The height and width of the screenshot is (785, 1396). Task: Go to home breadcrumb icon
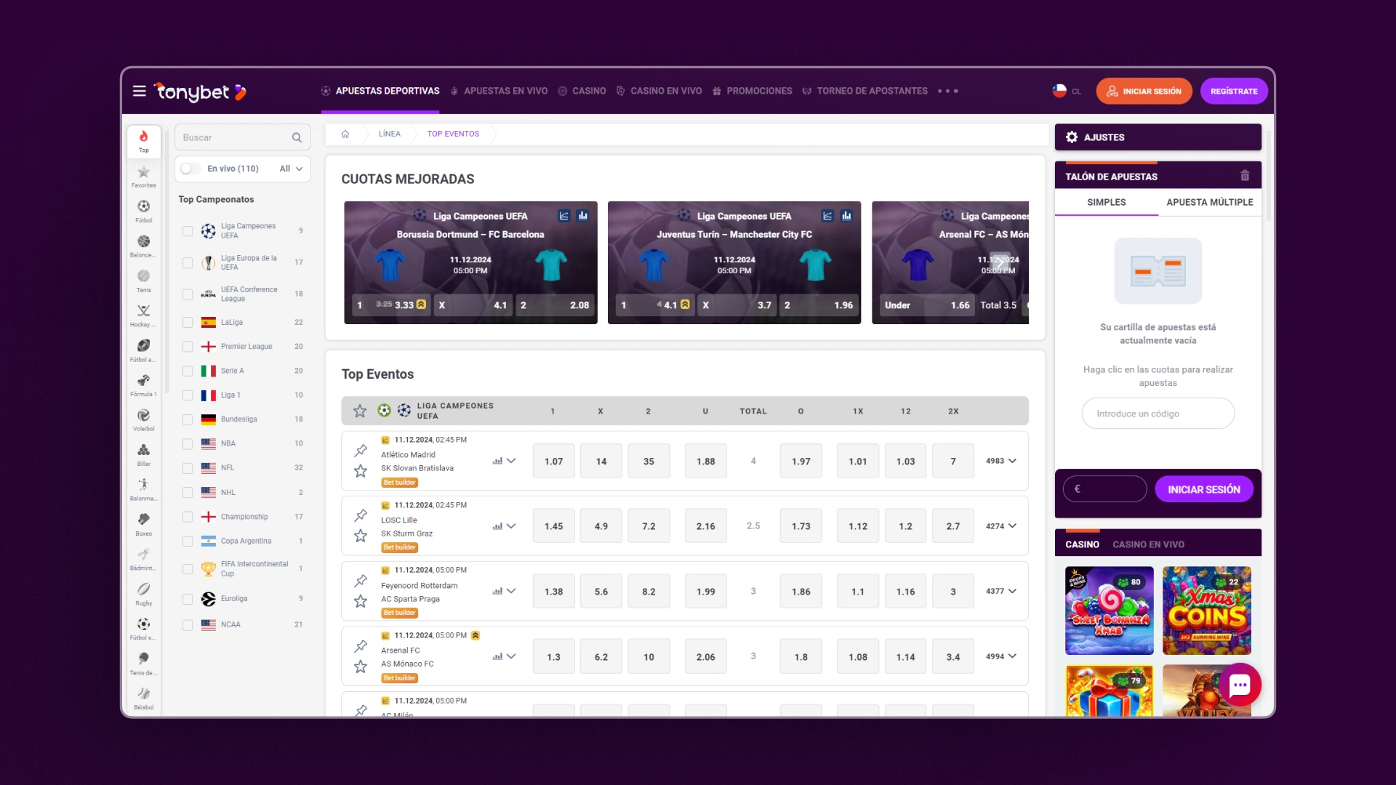click(x=345, y=134)
